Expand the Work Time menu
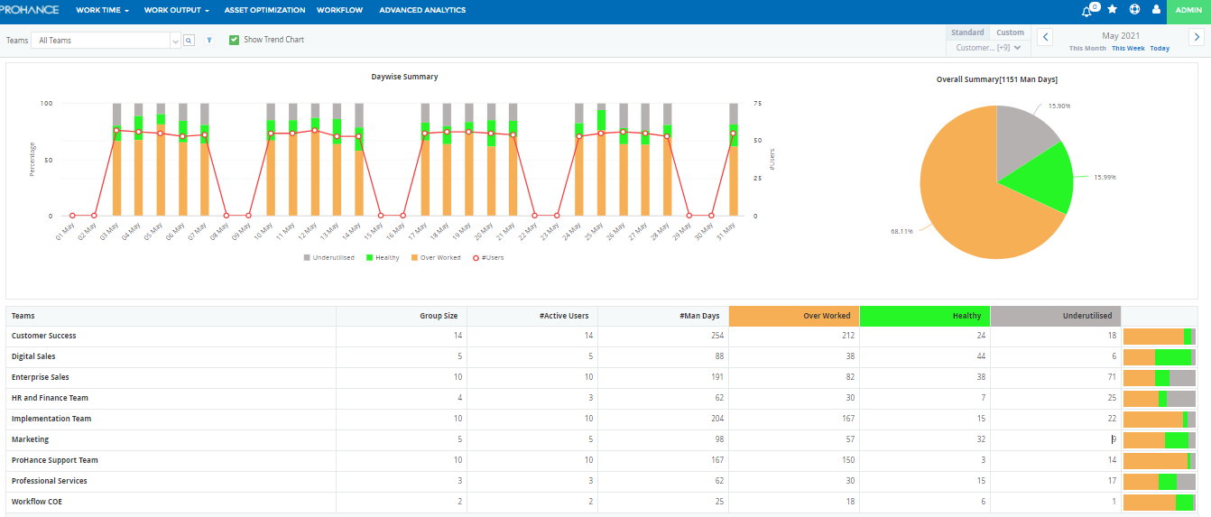This screenshot has height=517, width=1211. tap(102, 10)
